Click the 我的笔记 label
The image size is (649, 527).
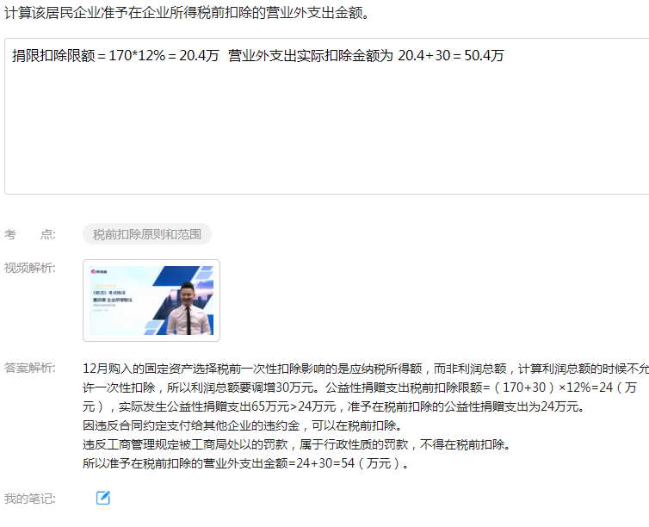point(30,499)
